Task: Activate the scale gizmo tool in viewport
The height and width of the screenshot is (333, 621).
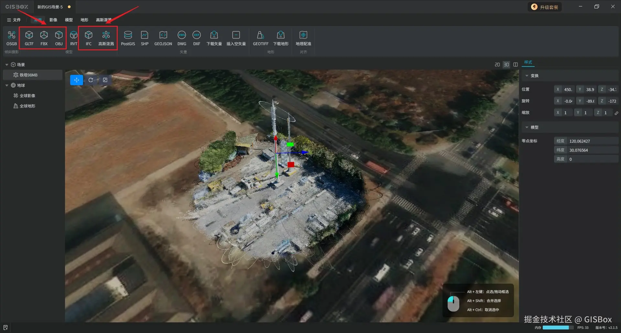Action: (105, 80)
